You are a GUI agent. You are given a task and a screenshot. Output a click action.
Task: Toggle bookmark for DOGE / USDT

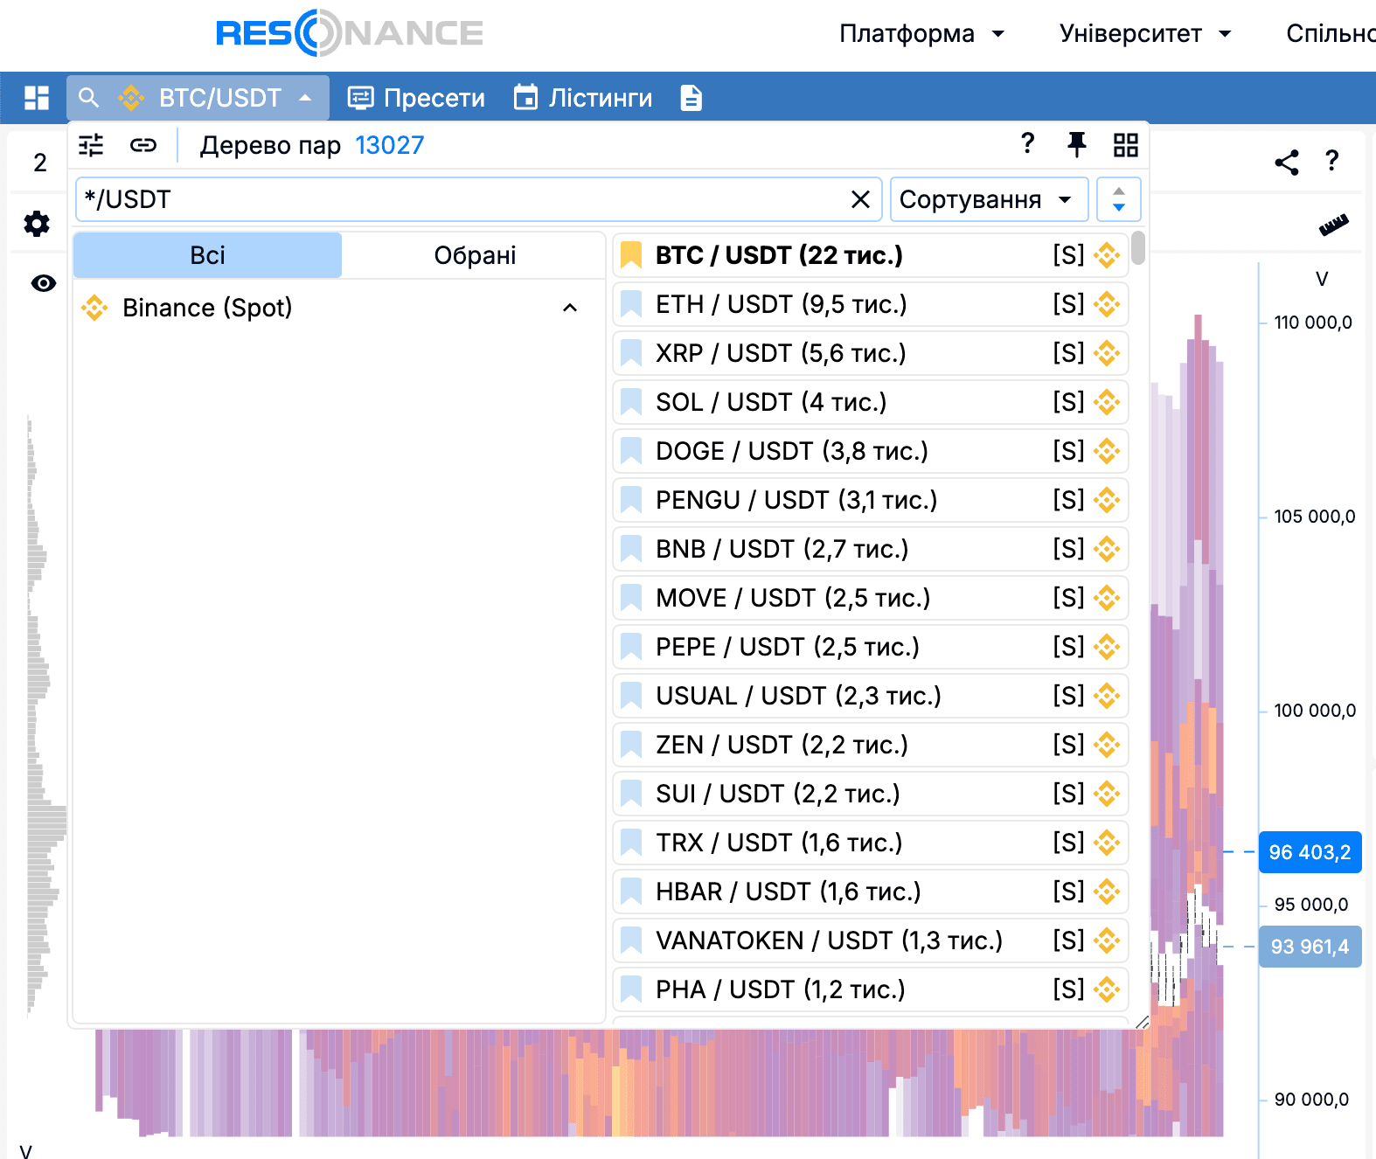point(631,451)
